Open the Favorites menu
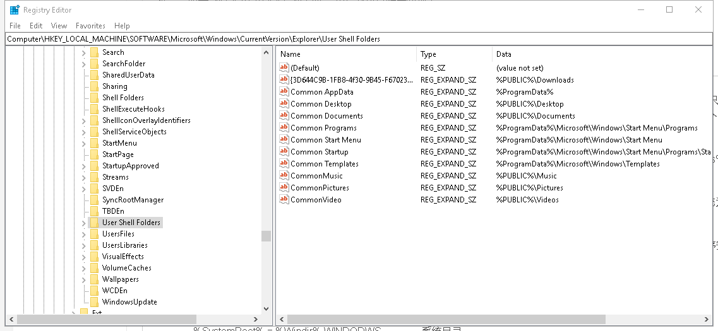The image size is (718, 331). [x=90, y=26]
